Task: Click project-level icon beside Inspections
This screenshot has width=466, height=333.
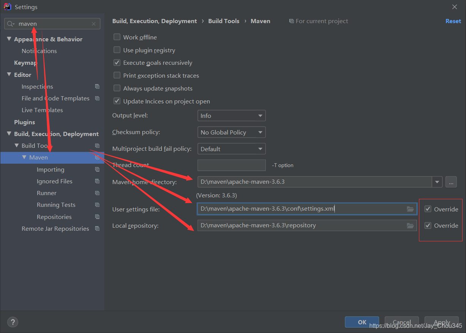Action: click(x=97, y=86)
